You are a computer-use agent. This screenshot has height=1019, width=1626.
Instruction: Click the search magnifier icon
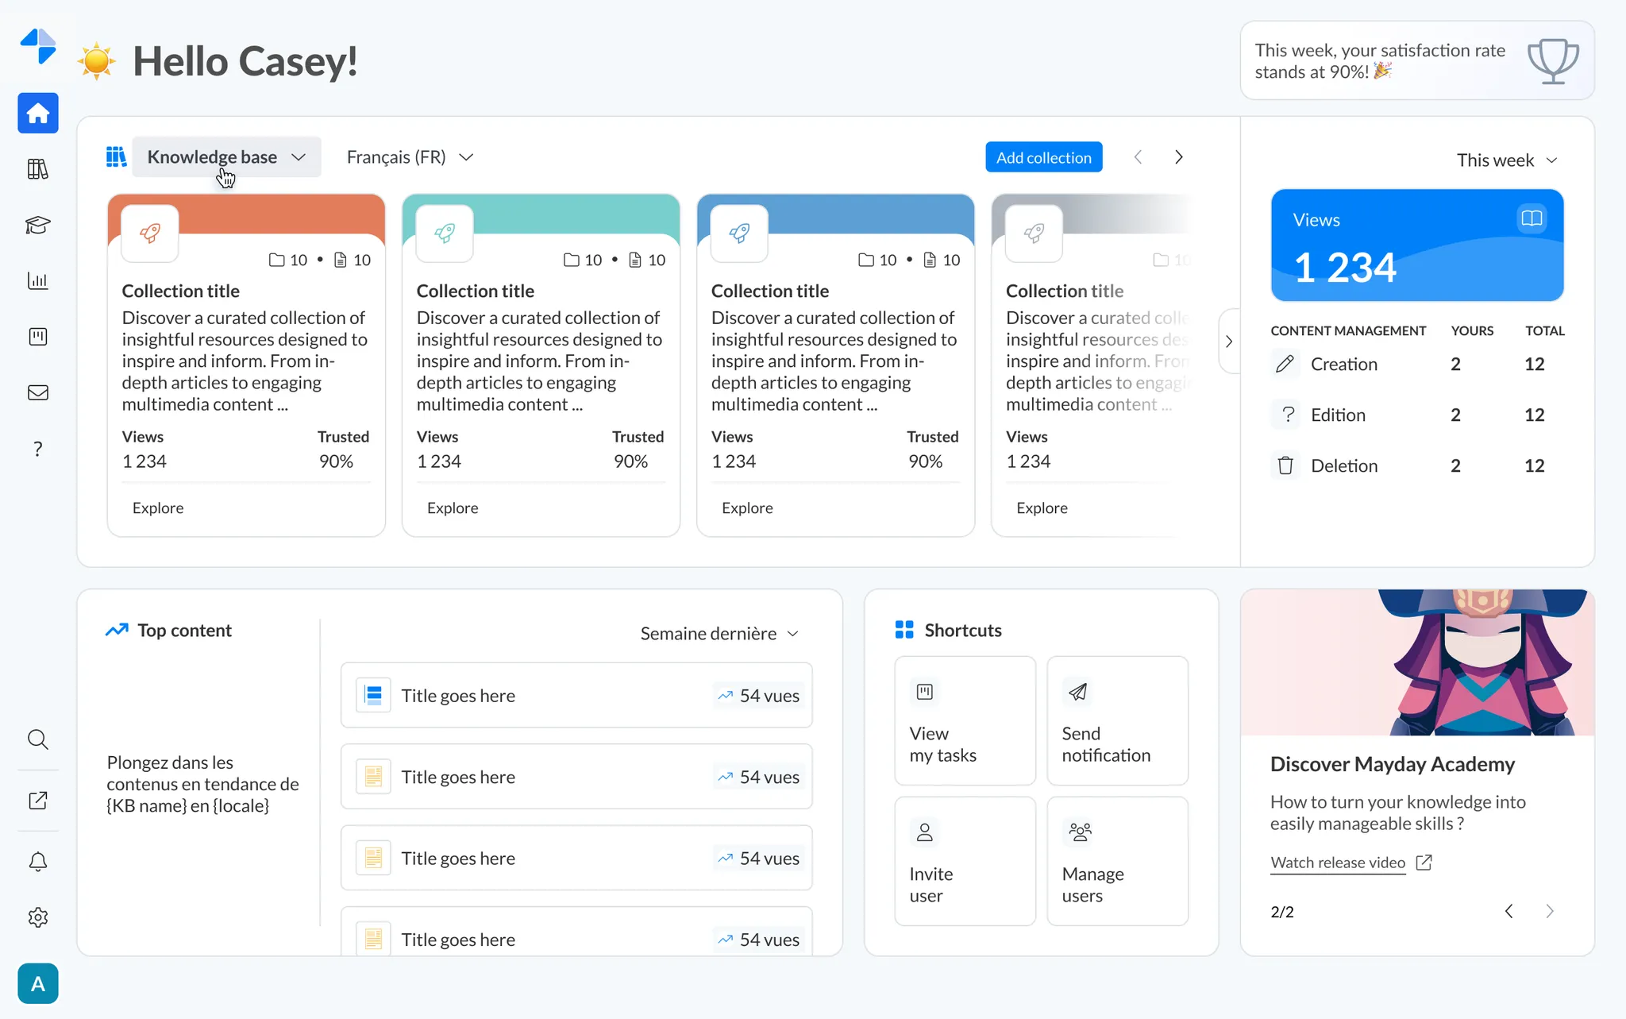(38, 739)
